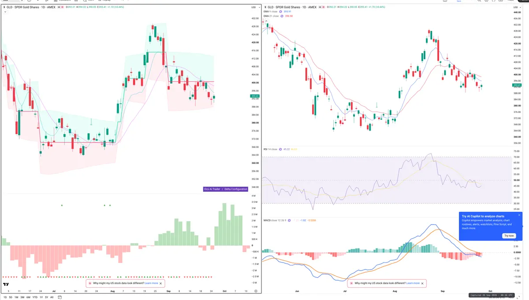This screenshot has width=529, height=300.
Task: Click the 70.00 label on RSI axis
Action: pyautogui.click(x=517, y=157)
